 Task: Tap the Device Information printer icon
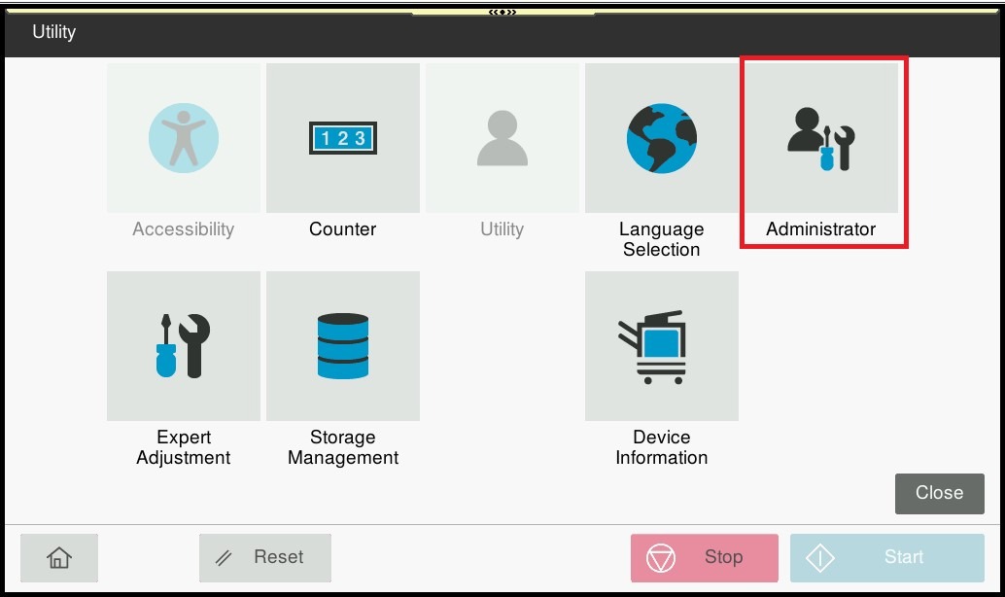[661, 346]
